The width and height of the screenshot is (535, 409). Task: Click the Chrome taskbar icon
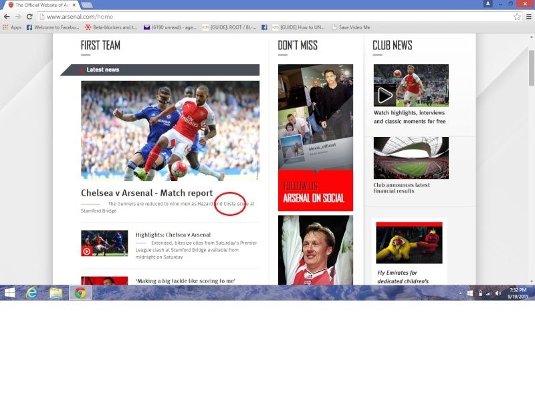coord(80,293)
